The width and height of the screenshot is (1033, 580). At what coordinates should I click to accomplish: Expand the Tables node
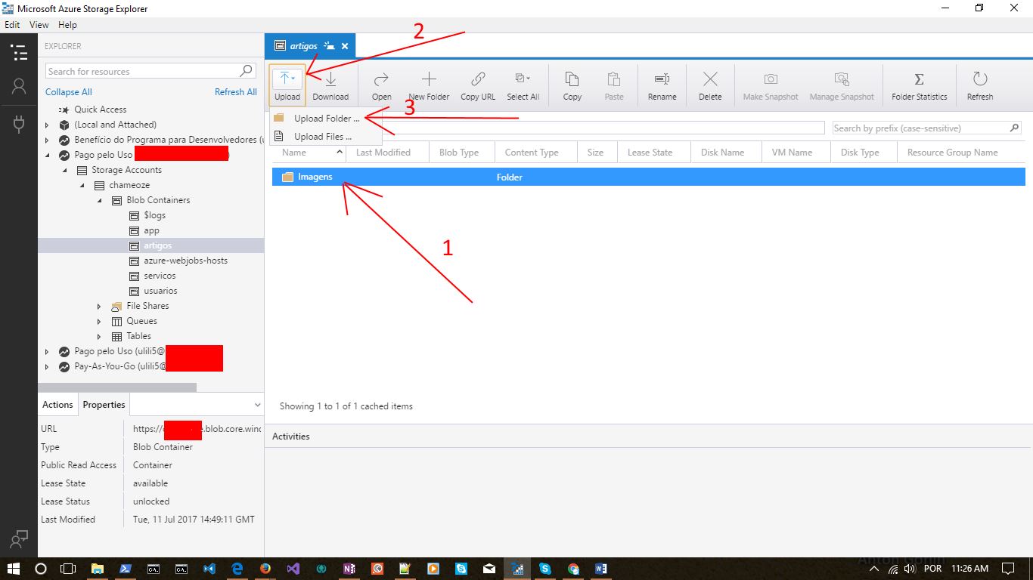pyautogui.click(x=99, y=336)
